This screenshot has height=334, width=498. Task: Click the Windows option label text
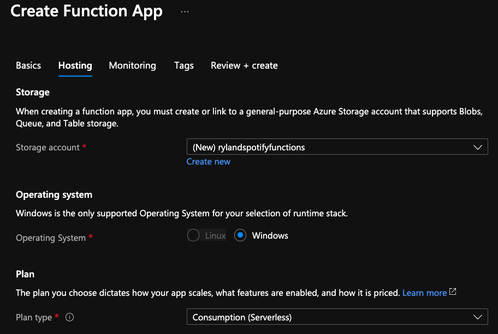pyautogui.click(x=270, y=236)
